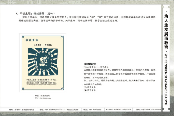This screenshot has width=174, height=116.
Task: Click the bottom-left corner ornament of the poster
Action: click(x=23, y=89)
